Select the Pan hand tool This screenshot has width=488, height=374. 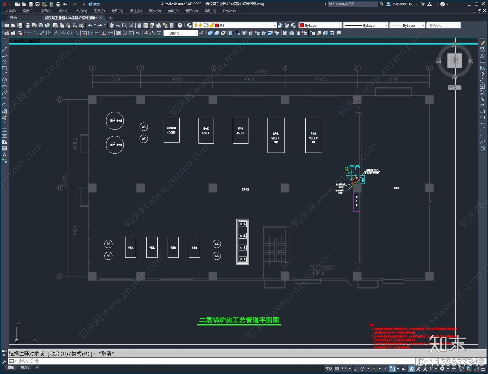point(112,25)
